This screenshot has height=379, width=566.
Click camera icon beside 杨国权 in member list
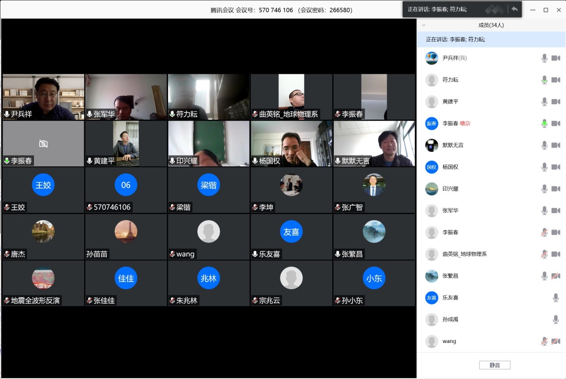[x=556, y=167]
